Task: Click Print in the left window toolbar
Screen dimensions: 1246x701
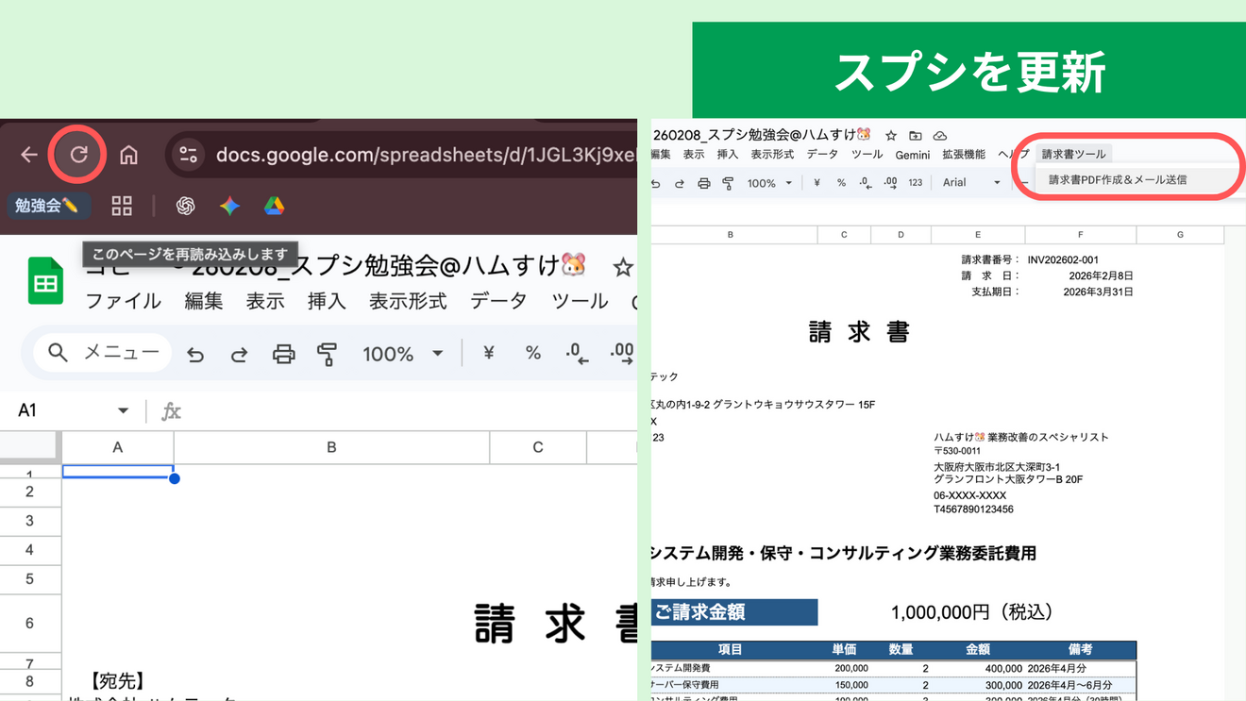Action: coord(283,354)
